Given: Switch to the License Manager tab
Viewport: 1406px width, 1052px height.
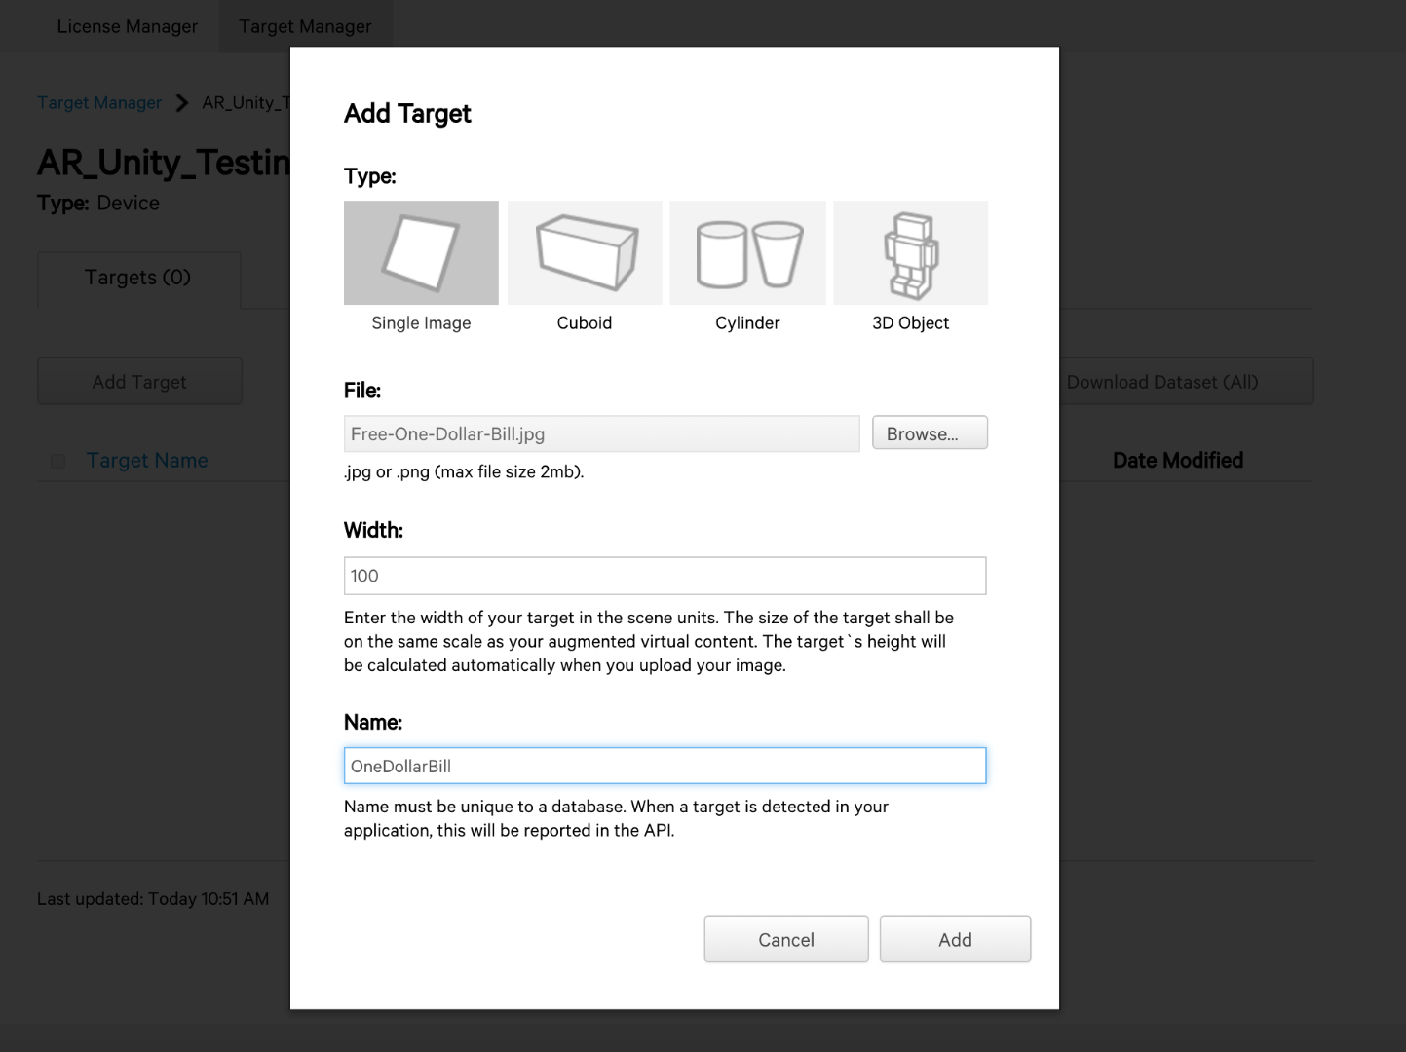Looking at the screenshot, I should pos(127,25).
